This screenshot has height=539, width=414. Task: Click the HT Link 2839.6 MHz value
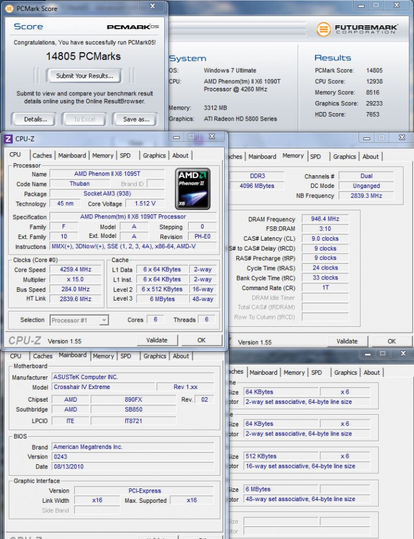(76, 299)
